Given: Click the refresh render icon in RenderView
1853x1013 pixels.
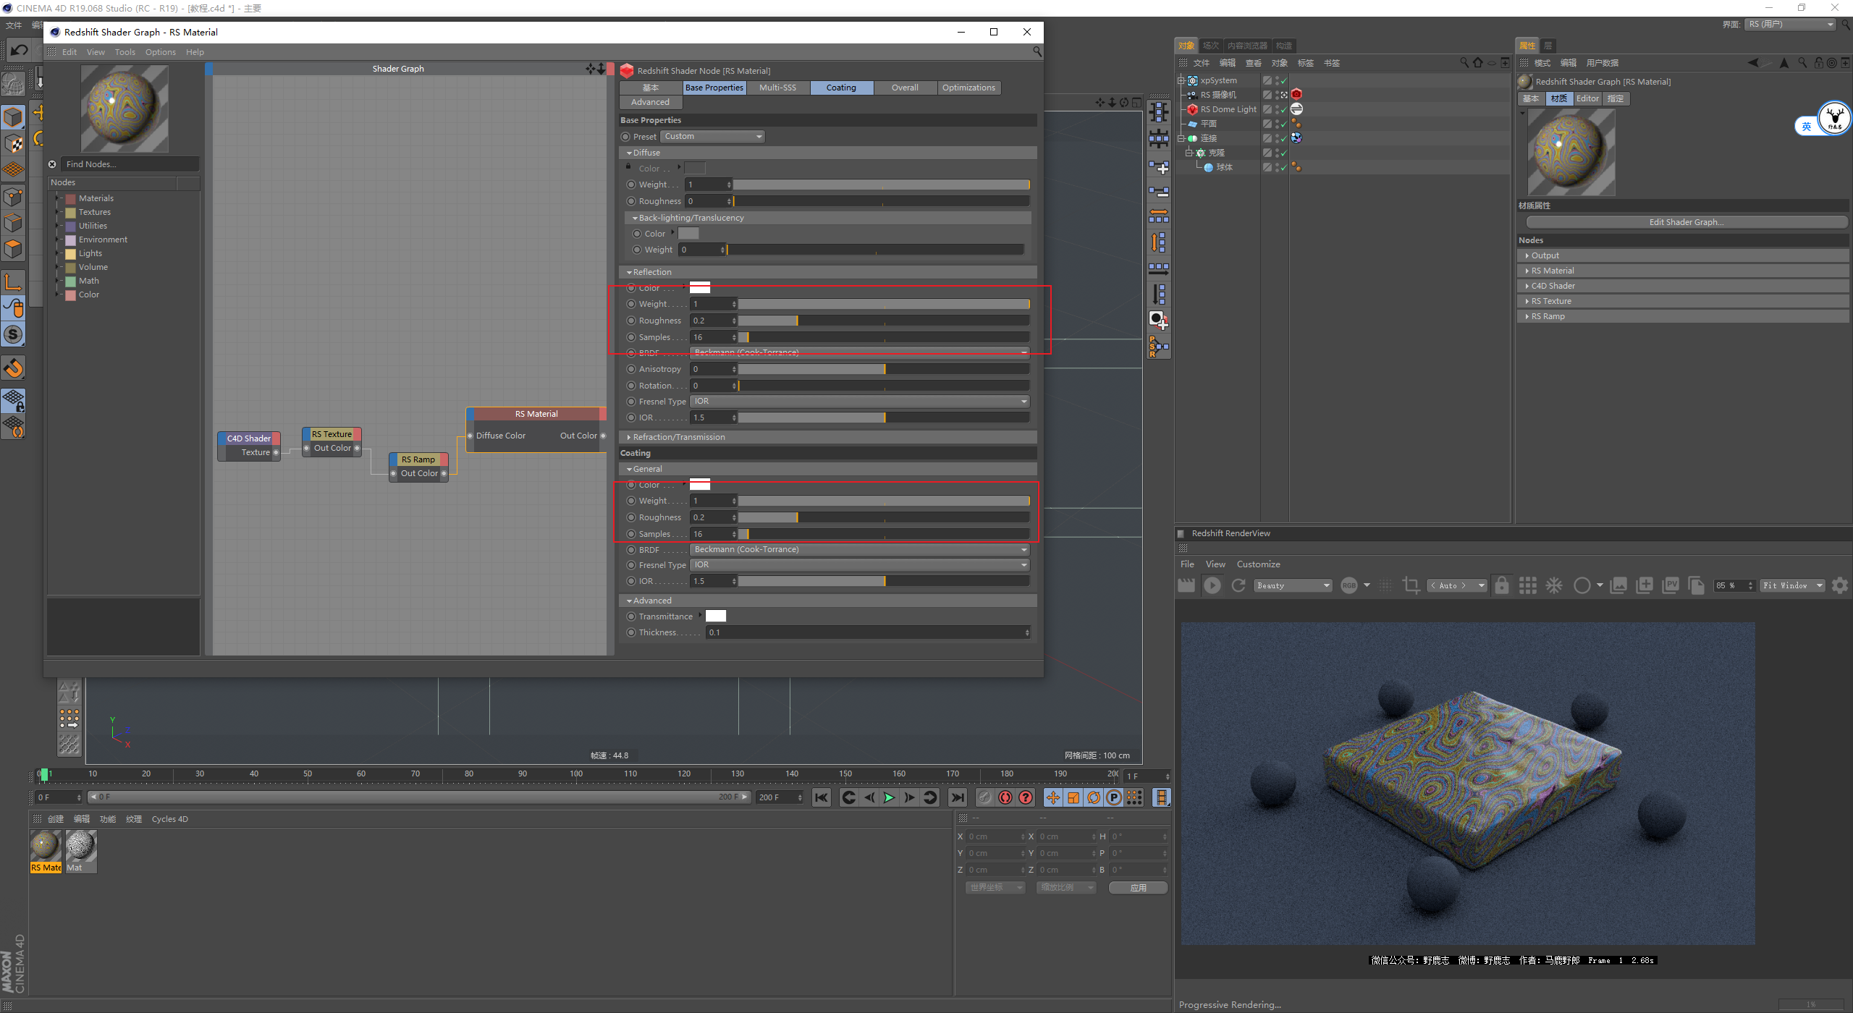Looking at the screenshot, I should 1238,585.
